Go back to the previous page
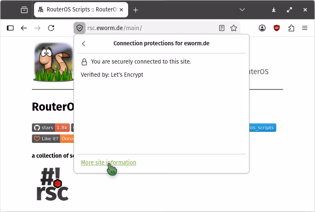 coord(24,28)
